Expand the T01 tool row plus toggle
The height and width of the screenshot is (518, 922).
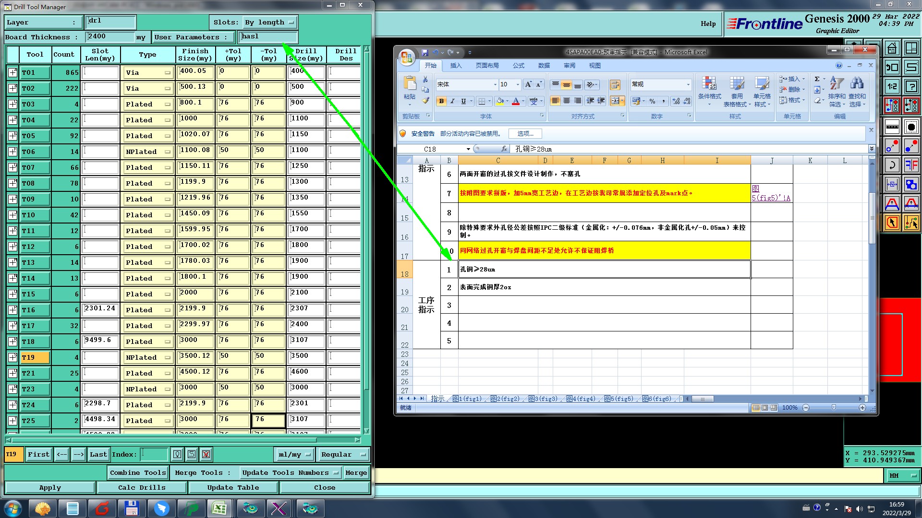(x=13, y=72)
